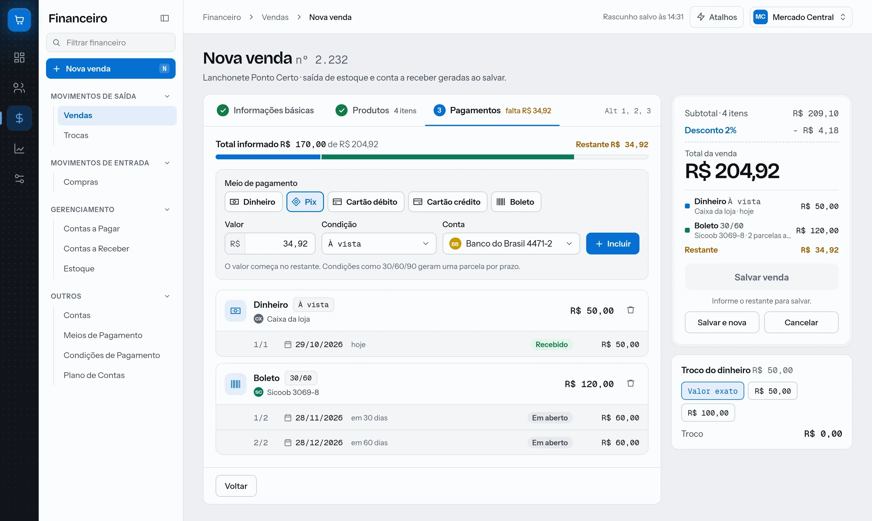This screenshot has width=872, height=521.
Task: Click the Valor amount input field
Action: [x=270, y=244]
